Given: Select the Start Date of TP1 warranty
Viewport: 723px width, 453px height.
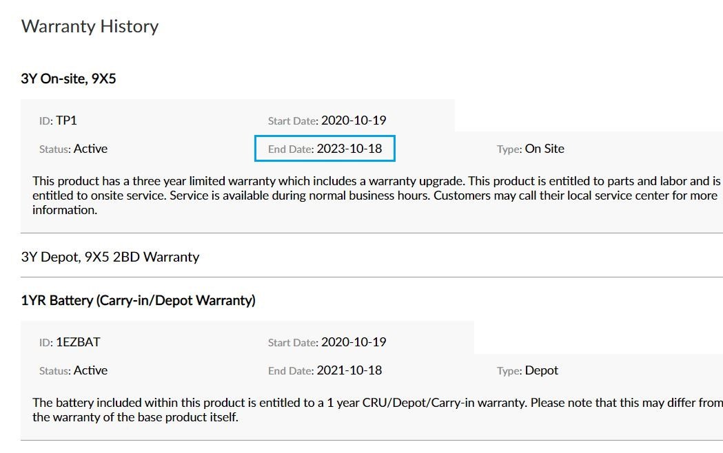Looking at the screenshot, I should 353,120.
